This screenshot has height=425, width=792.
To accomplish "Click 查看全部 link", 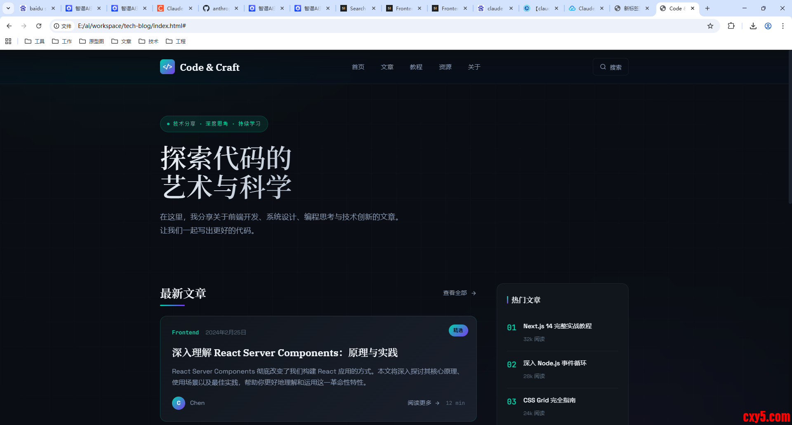I will (460, 293).
